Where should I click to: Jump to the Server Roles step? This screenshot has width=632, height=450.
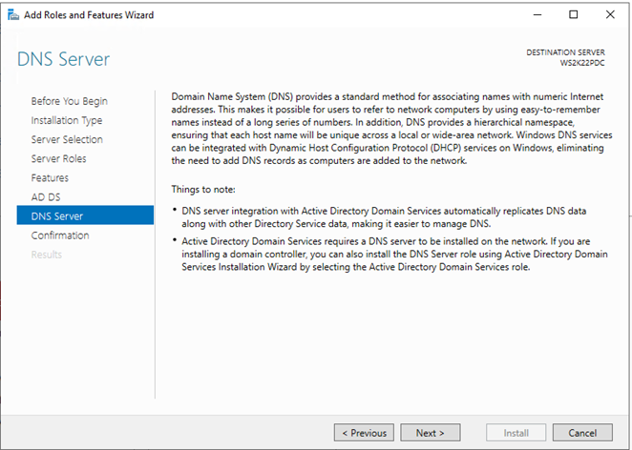coord(59,158)
